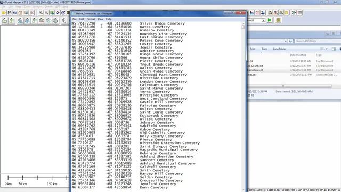341x192 pixels.
Task: Click the blue-shape digitizer pencil icon
Action: 27,20
